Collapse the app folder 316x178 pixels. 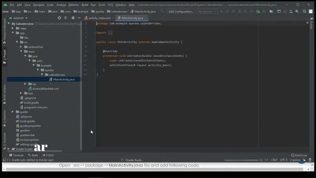[13, 33]
